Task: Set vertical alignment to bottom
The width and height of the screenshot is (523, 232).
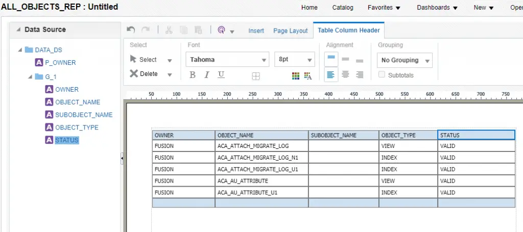Action: (360, 60)
